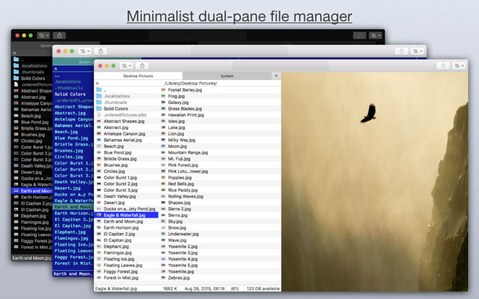Open the right-side view dropdown in front window
The width and height of the screenshot is (479, 299).
coord(459,66)
